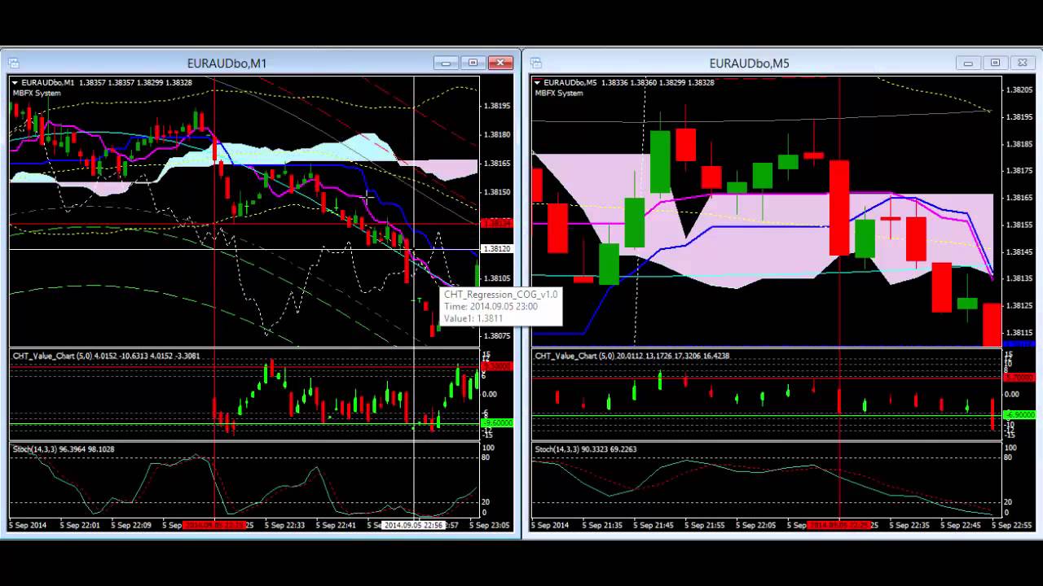Click 5 Sep 22:55 on M5 time axis

click(1012, 526)
